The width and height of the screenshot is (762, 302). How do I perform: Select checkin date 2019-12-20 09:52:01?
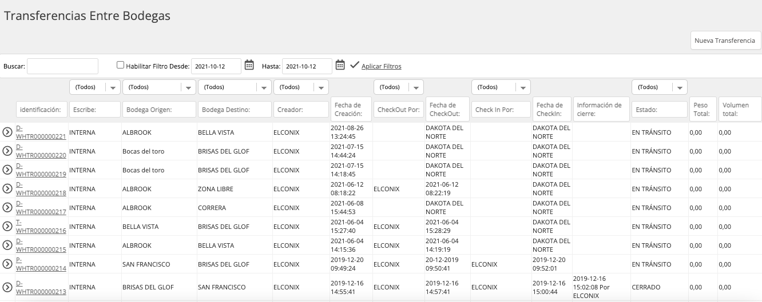point(549,264)
